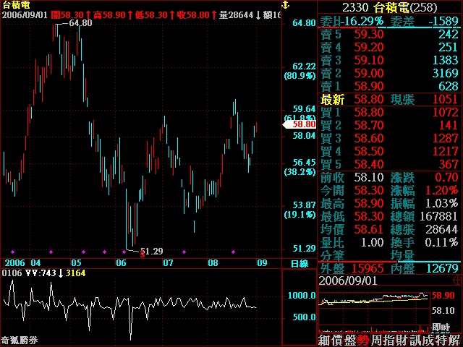
Task: Select the 細 tab in bottom bar
Action: (324, 340)
